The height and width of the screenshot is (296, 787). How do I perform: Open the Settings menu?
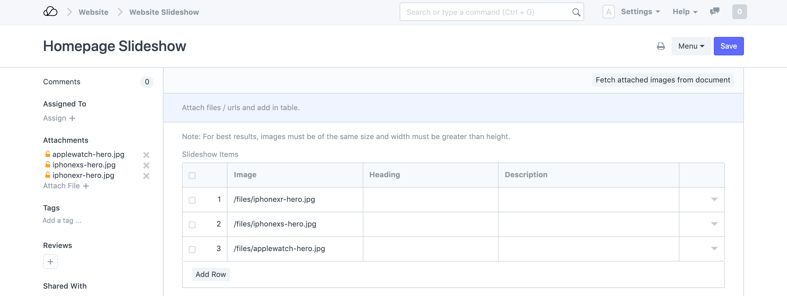[x=640, y=12]
